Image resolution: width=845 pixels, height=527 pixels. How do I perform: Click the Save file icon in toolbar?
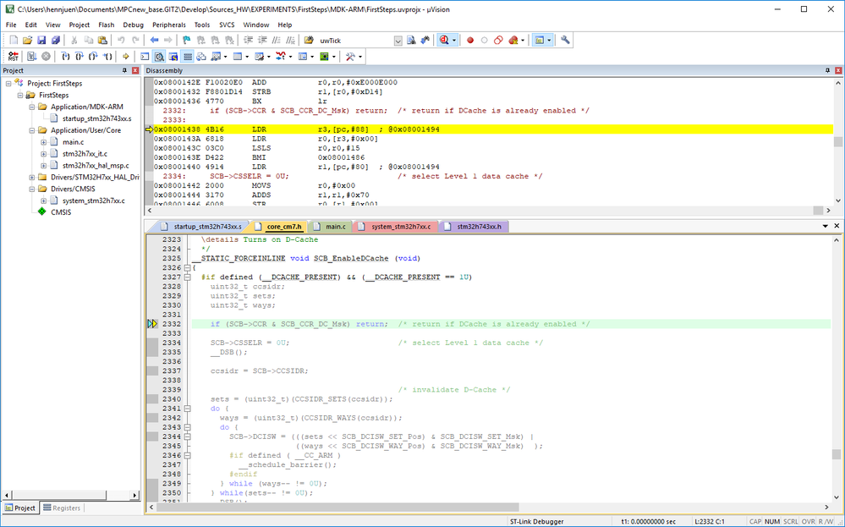pos(41,40)
